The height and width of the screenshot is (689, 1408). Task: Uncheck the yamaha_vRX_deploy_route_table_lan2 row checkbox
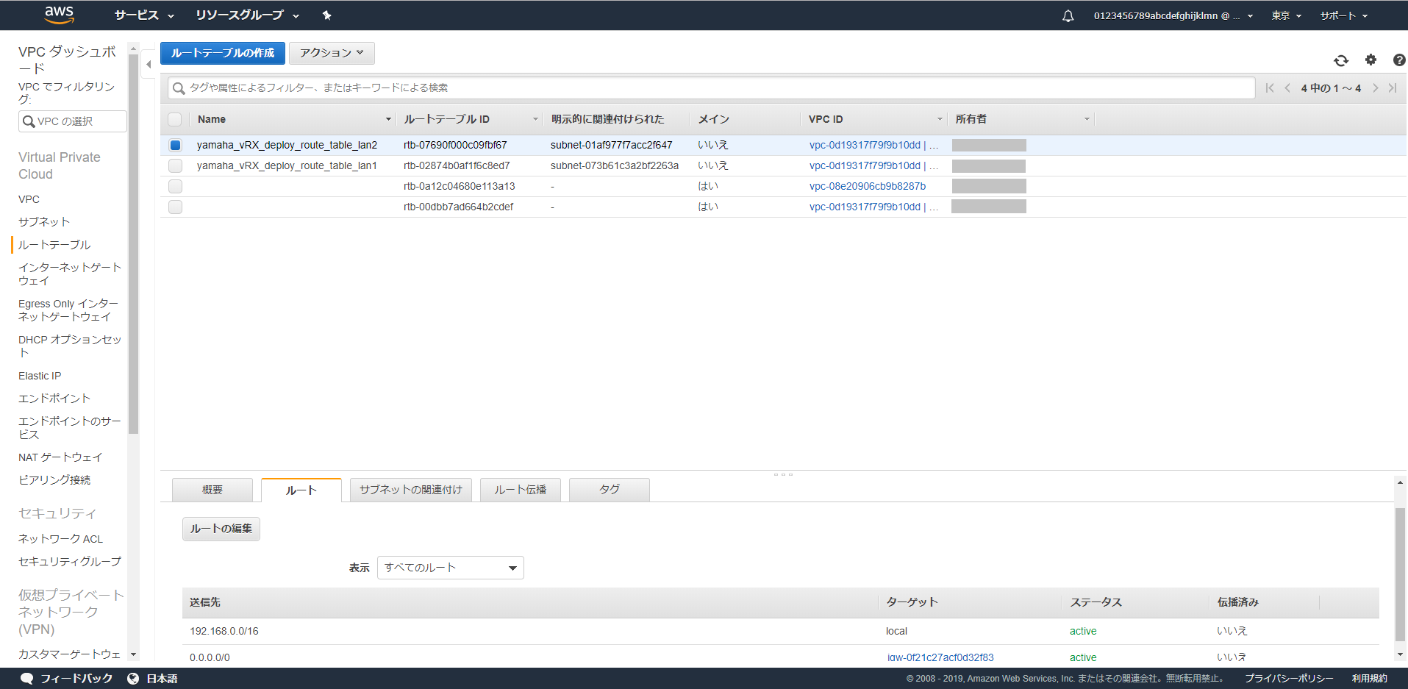175,146
